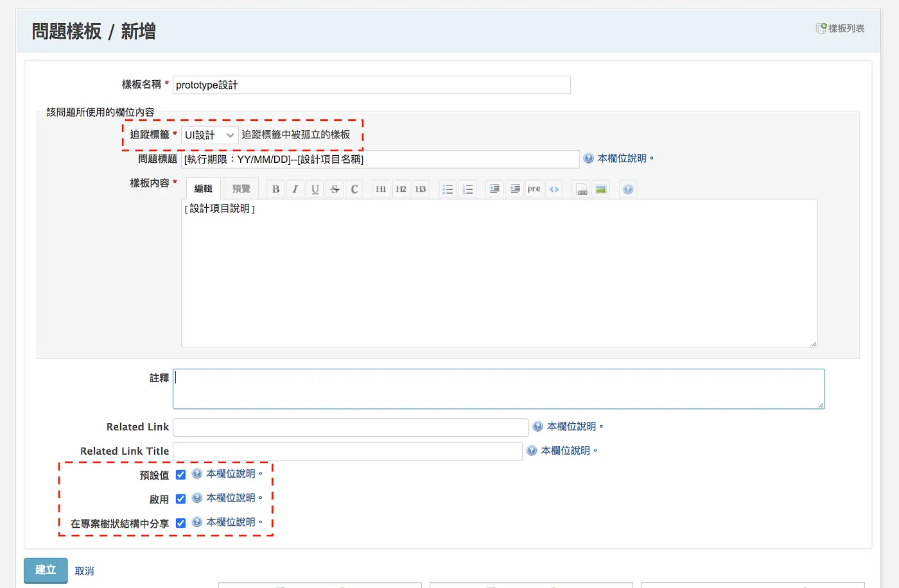The height and width of the screenshot is (588, 899).
Task: Click the second indent icon beside pre
Action: click(514, 189)
